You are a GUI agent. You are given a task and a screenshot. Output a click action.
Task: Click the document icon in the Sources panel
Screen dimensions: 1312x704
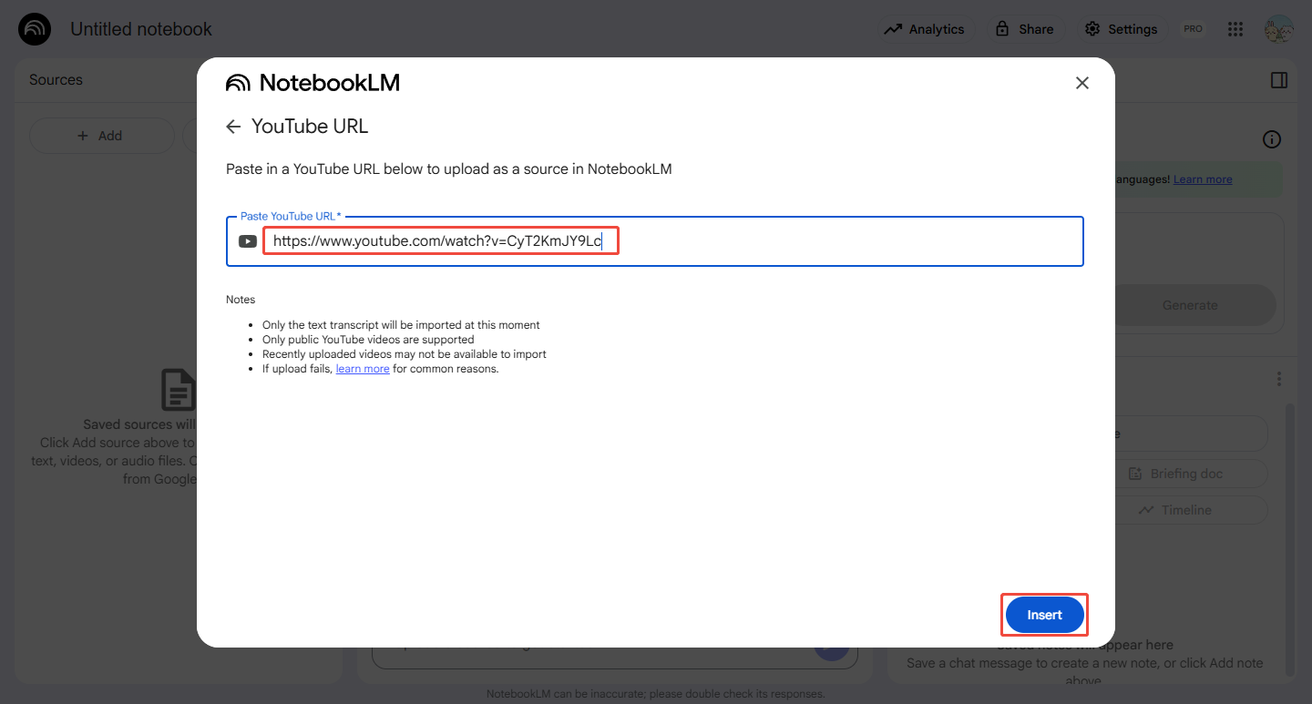[179, 389]
